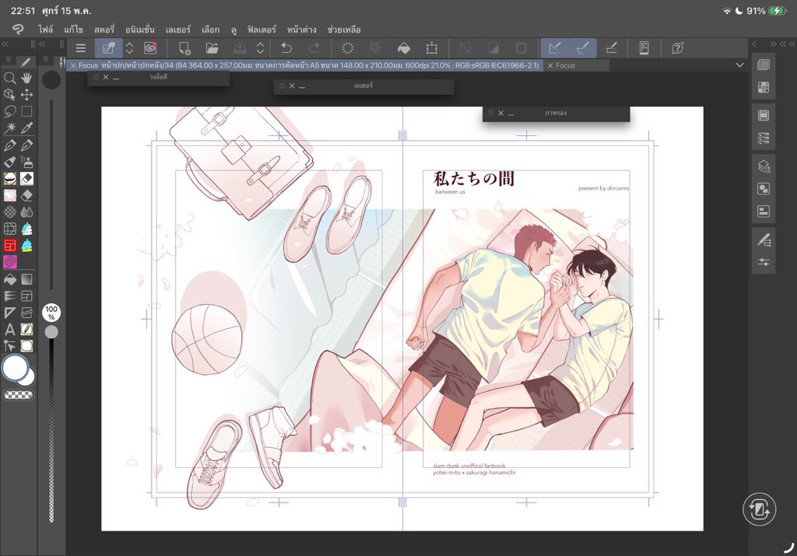Open the stepper arrows beside save icon
The image size is (797, 556).
pos(260,48)
